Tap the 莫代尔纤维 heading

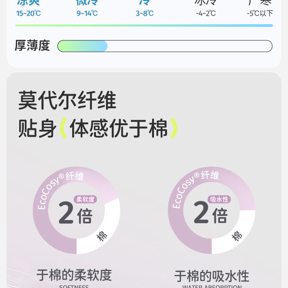pos(67,101)
